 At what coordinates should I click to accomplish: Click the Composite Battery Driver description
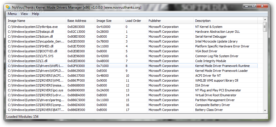(x=213, y=105)
